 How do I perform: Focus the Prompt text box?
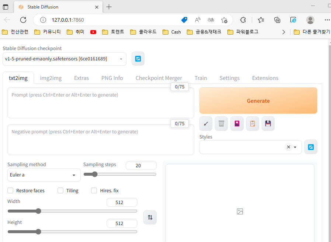(x=101, y=103)
